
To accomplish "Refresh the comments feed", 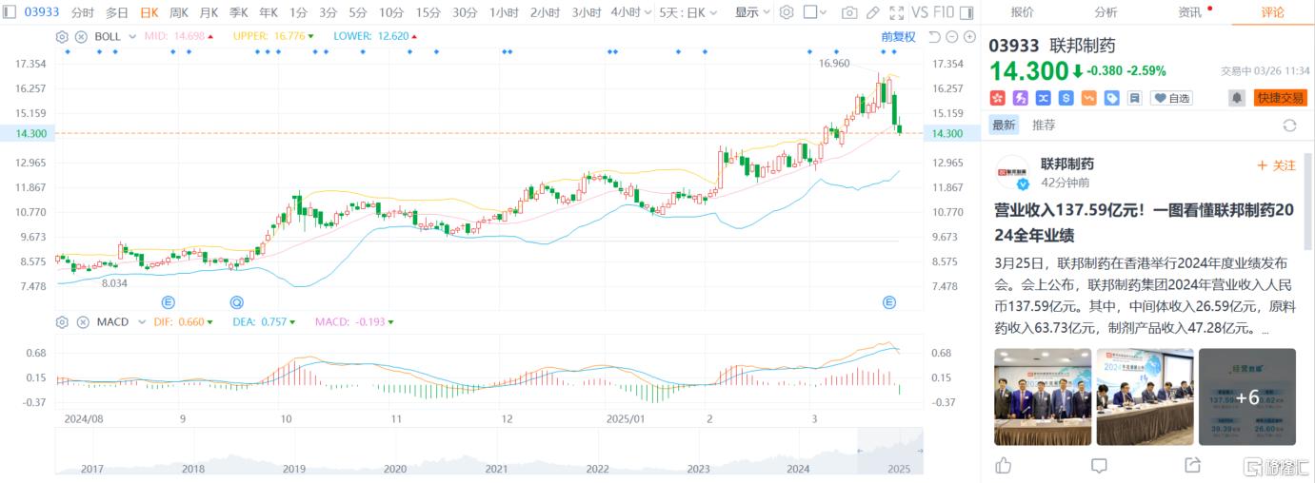I will coord(1290,126).
